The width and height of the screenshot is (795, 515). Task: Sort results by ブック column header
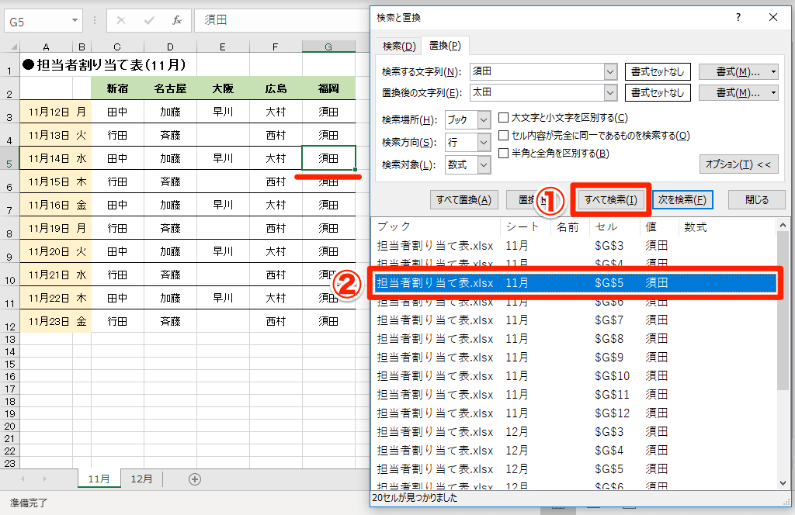(436, 226)
